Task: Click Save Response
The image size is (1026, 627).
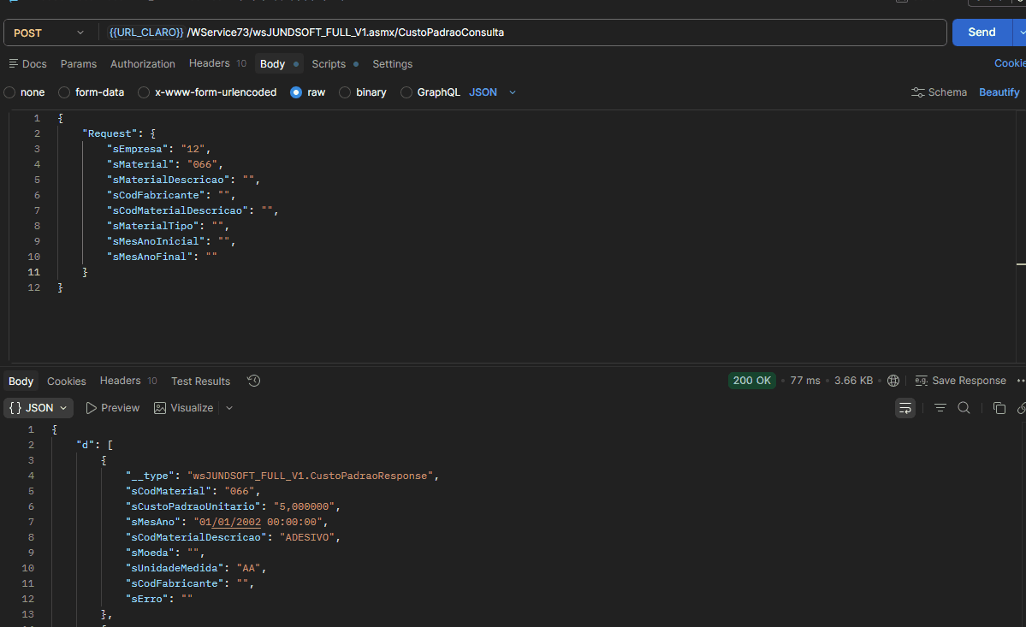Action: [x=961, y=381]
